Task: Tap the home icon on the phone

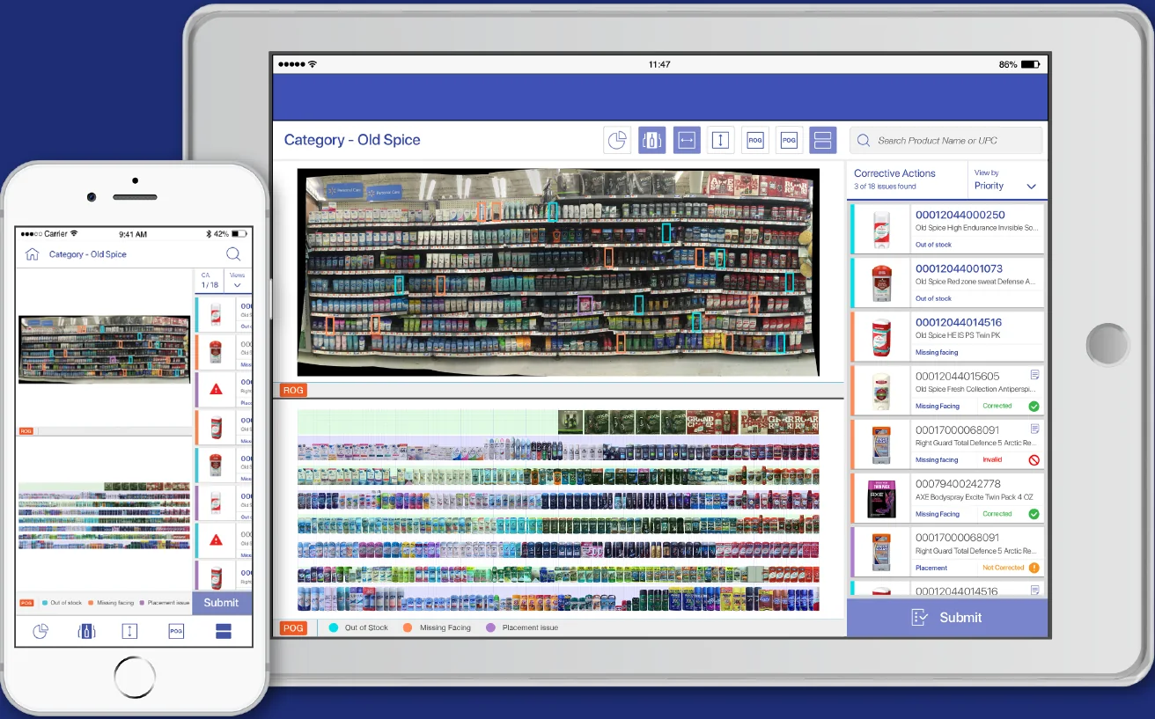Action: (x=33, y=254)
